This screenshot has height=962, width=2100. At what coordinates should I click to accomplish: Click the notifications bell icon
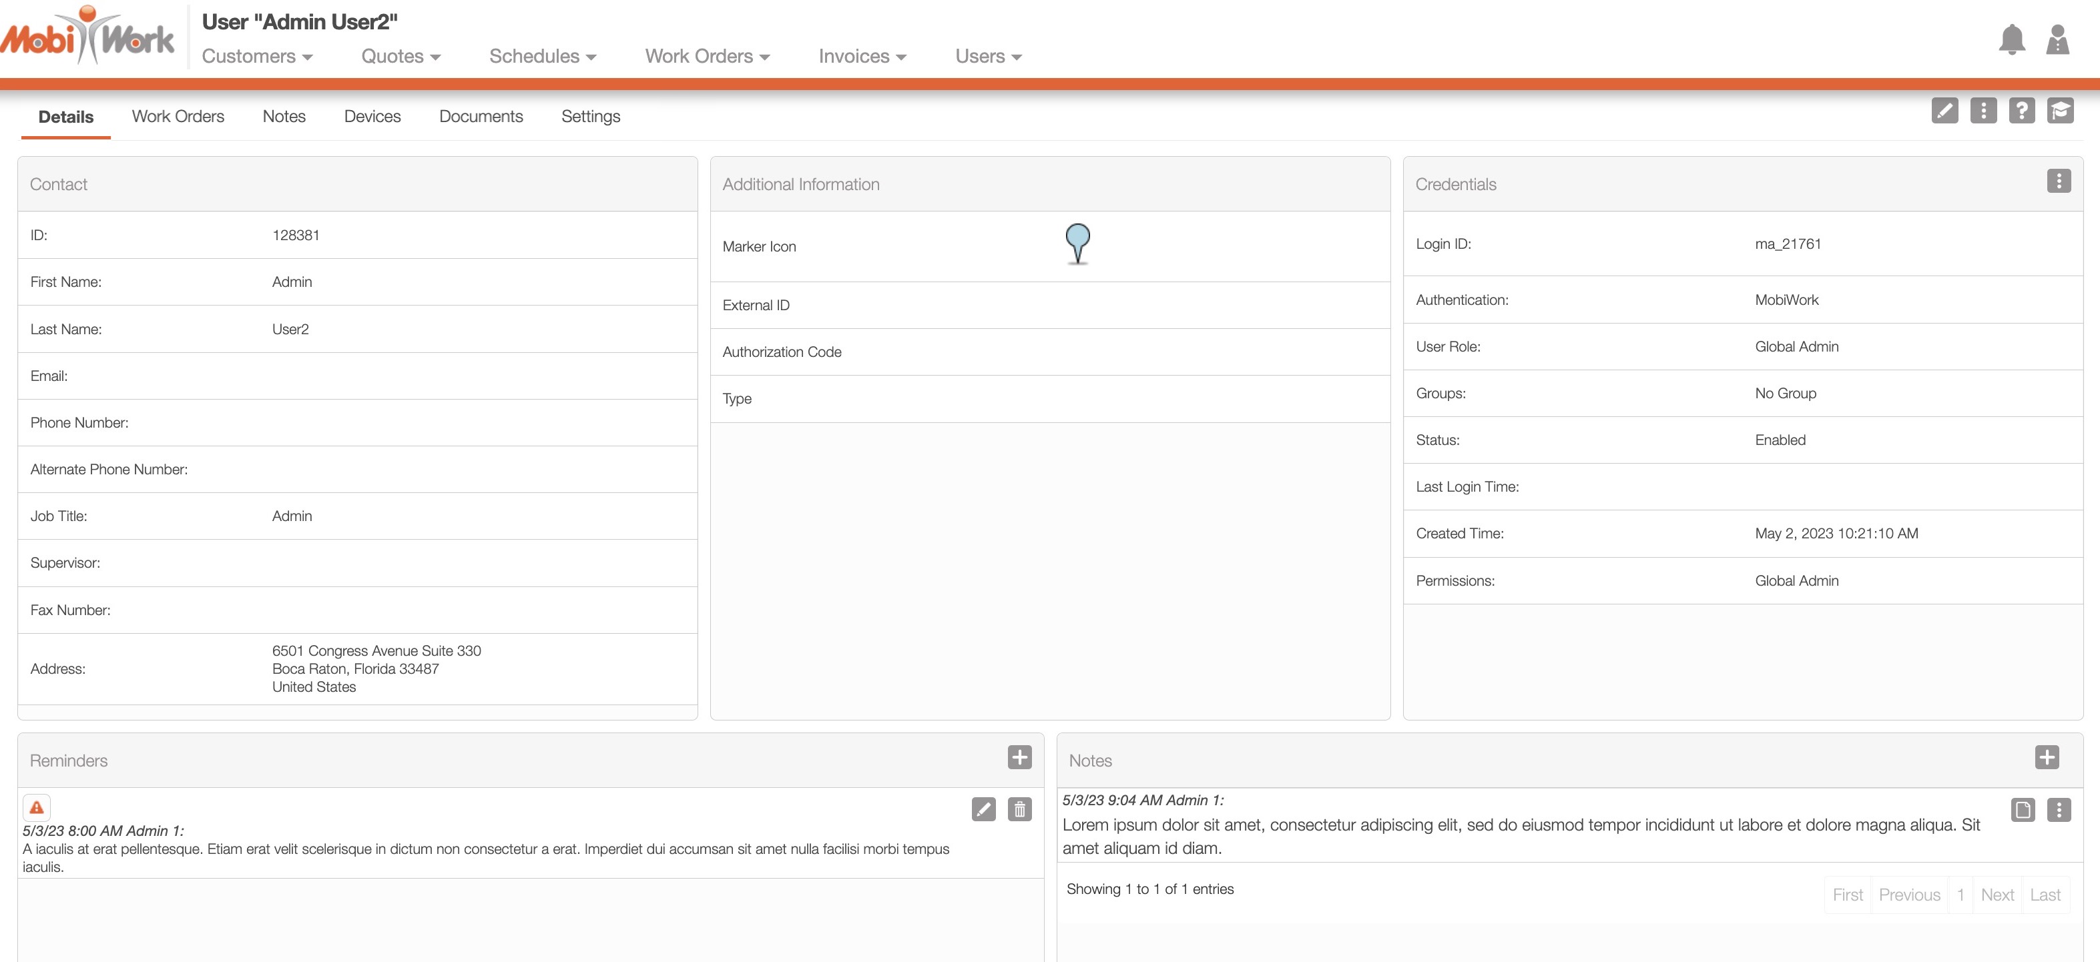tap(2011, 39)
